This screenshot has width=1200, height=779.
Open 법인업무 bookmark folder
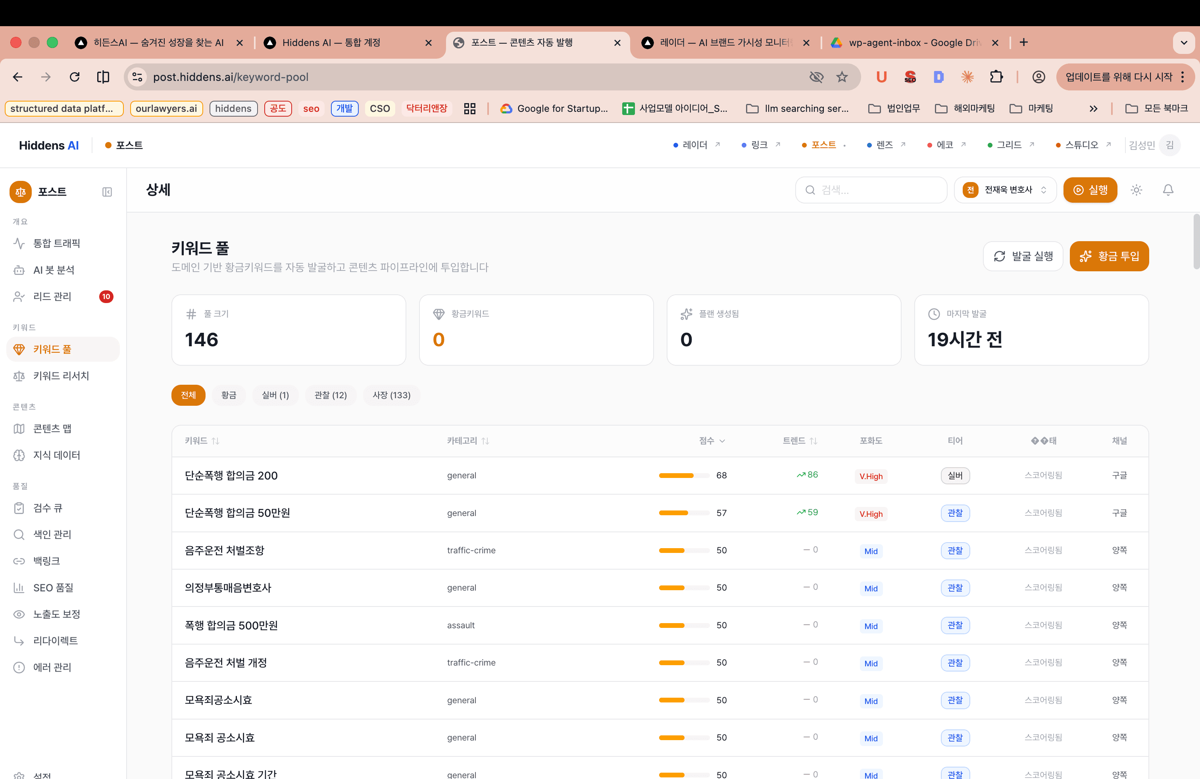[x=894, y=108]
